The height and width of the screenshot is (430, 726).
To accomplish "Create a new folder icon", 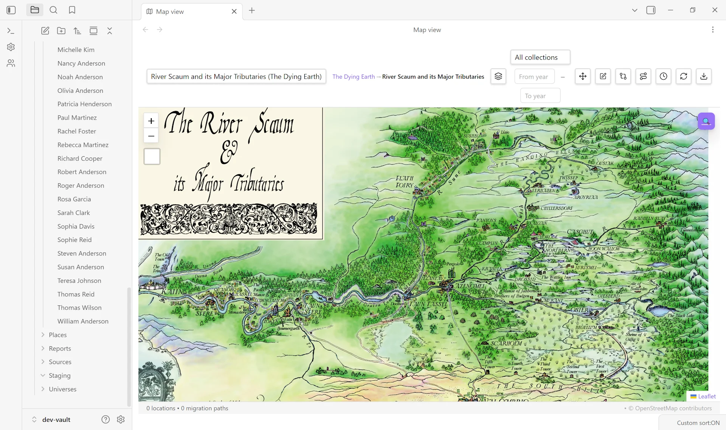I will 61,31.
